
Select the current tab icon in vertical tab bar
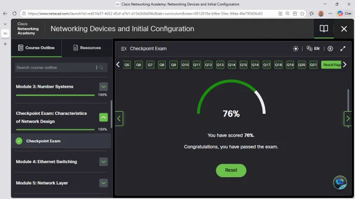(5, 33)
